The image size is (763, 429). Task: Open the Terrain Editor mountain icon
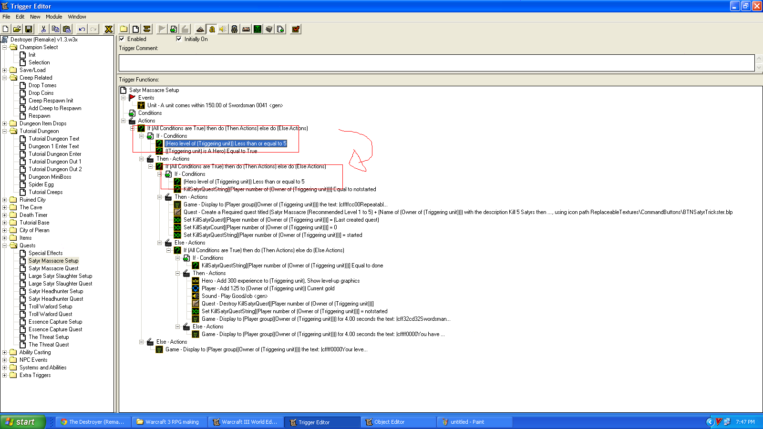200,29
